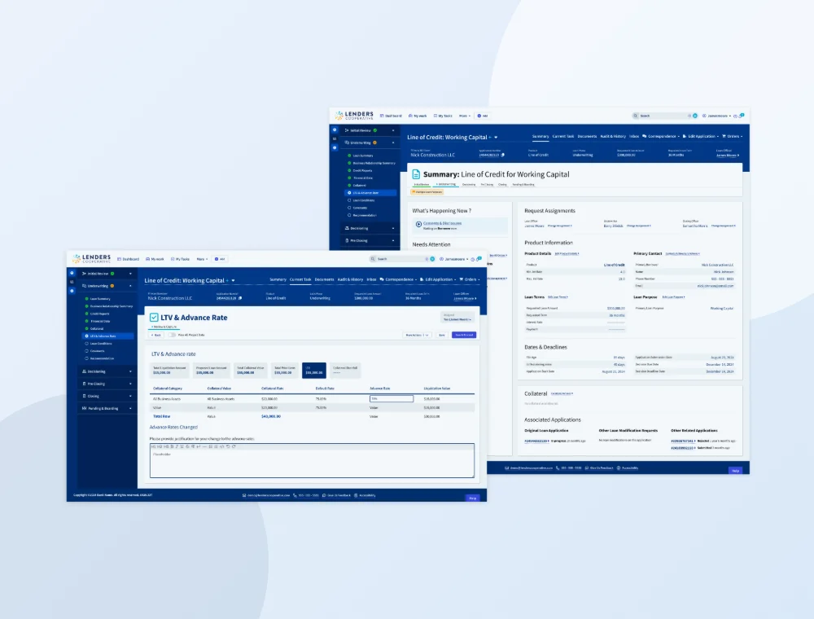Image resolution: width=814 pixels, height=619 pixels.
Task: Switch to Summary tab in front window
Action: pos(278,279)
